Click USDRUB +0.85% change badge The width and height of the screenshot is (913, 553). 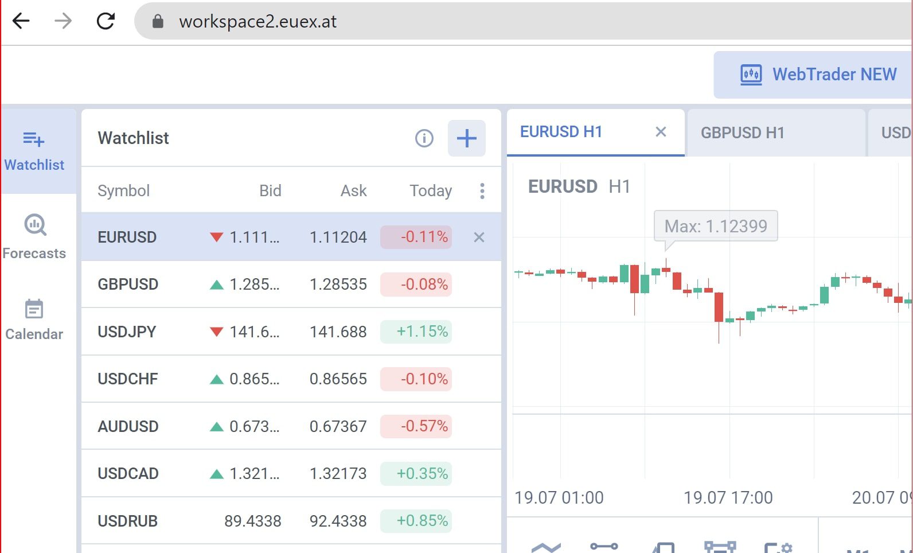coord(416,521)
